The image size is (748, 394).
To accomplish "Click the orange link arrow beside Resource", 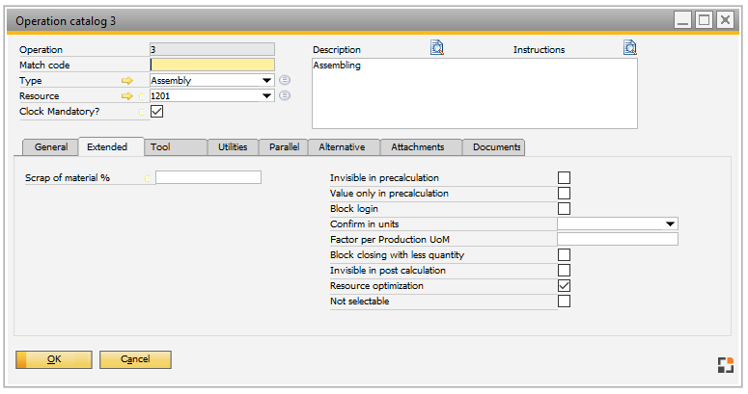I will pos(127,96).
